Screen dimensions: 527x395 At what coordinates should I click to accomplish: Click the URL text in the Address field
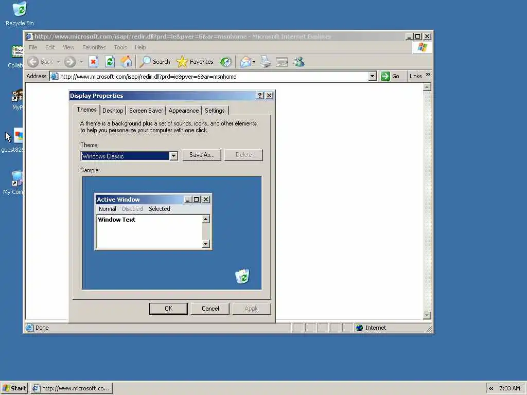pos(148,77)
